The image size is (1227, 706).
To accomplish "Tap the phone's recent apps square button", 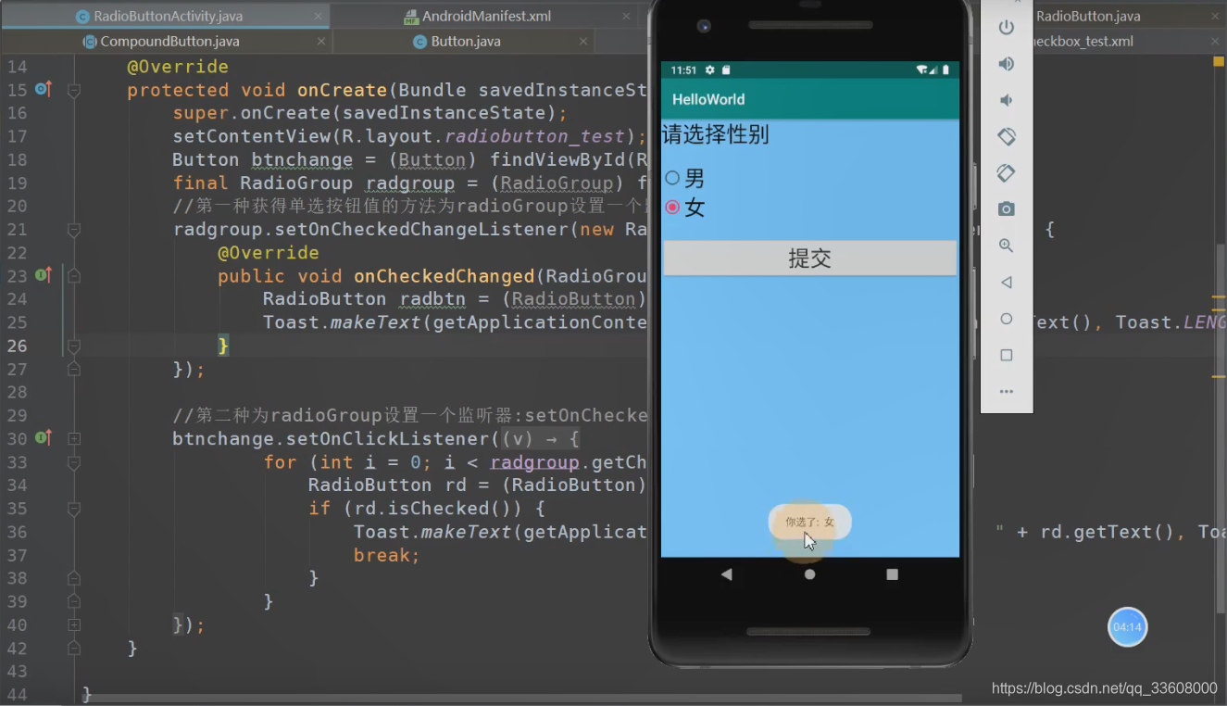I will click(892, 574).
